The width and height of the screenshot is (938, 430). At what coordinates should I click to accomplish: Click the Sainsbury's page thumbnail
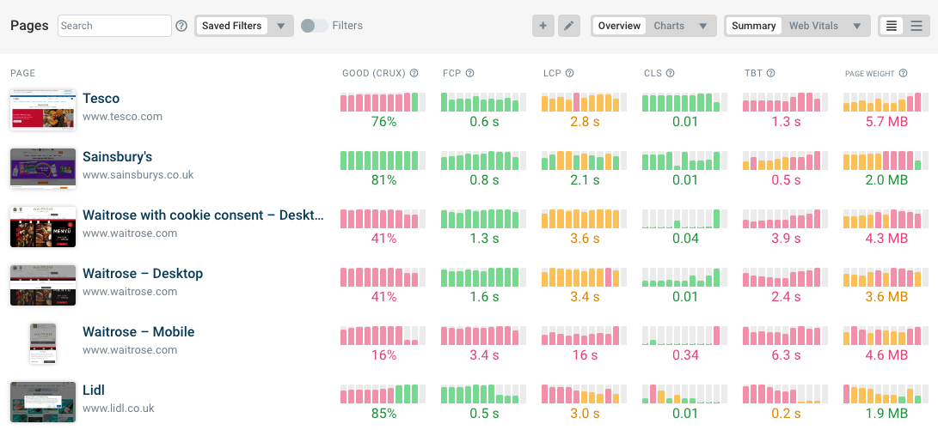coord(43,168)
